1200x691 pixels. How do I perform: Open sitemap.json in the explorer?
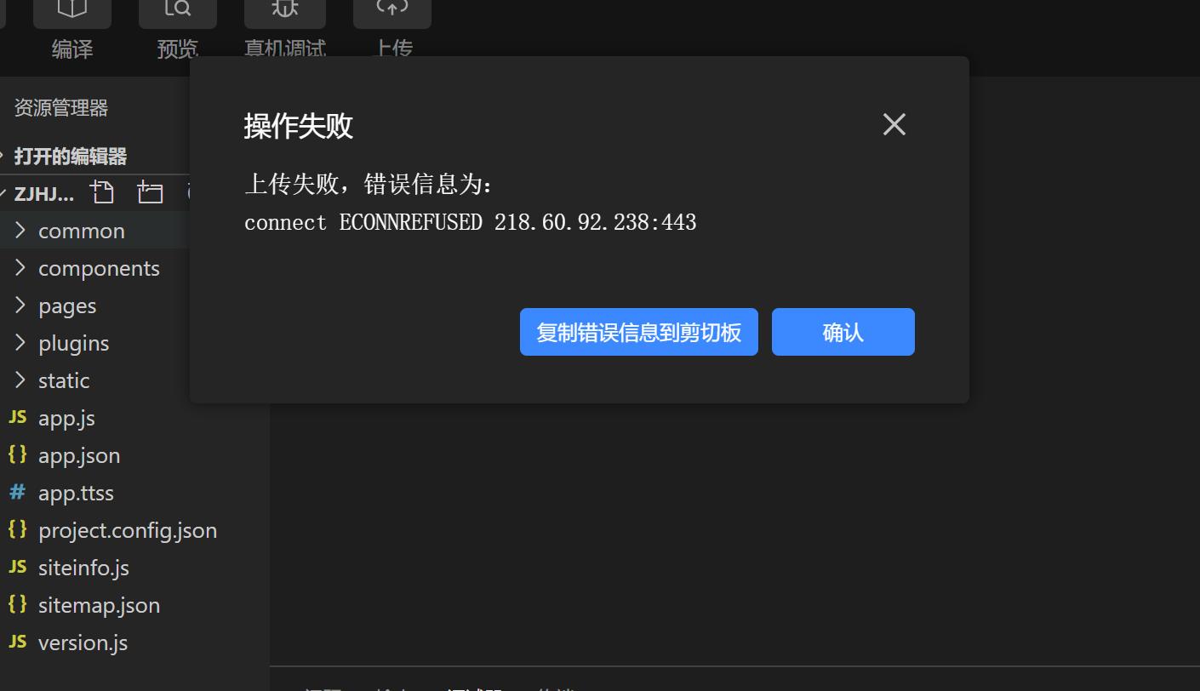pos(99,605)
